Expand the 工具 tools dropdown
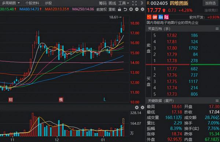The width and height of the screenshot is (220, 142). (x=124, y=3)
